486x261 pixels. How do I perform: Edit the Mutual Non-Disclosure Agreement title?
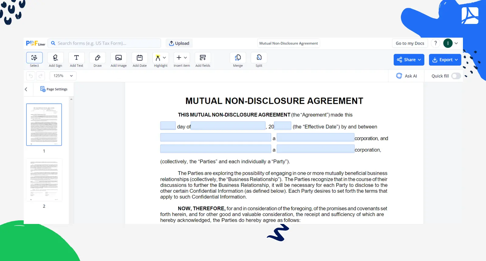tap(289, 43)
